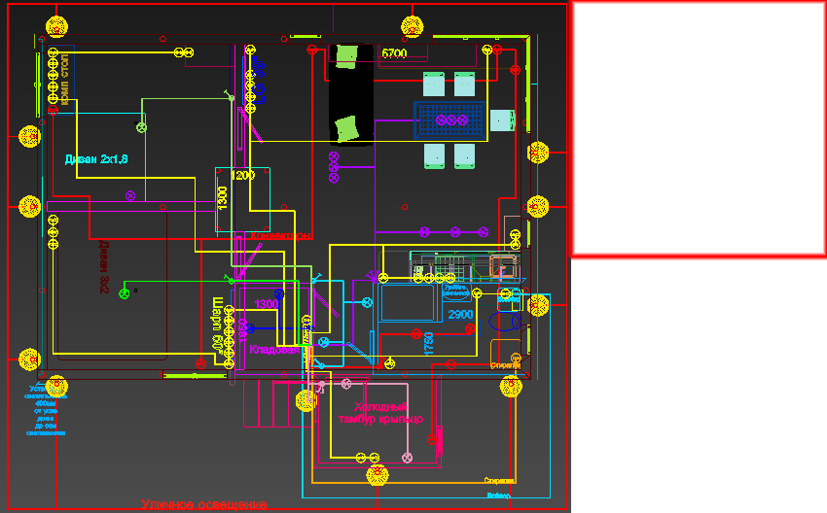Image resolution: width=827 pixels, height=513 pixels.
Task: Select the red "Конвекторы" label
Action: pyautogui.click(x=282, y=236)
